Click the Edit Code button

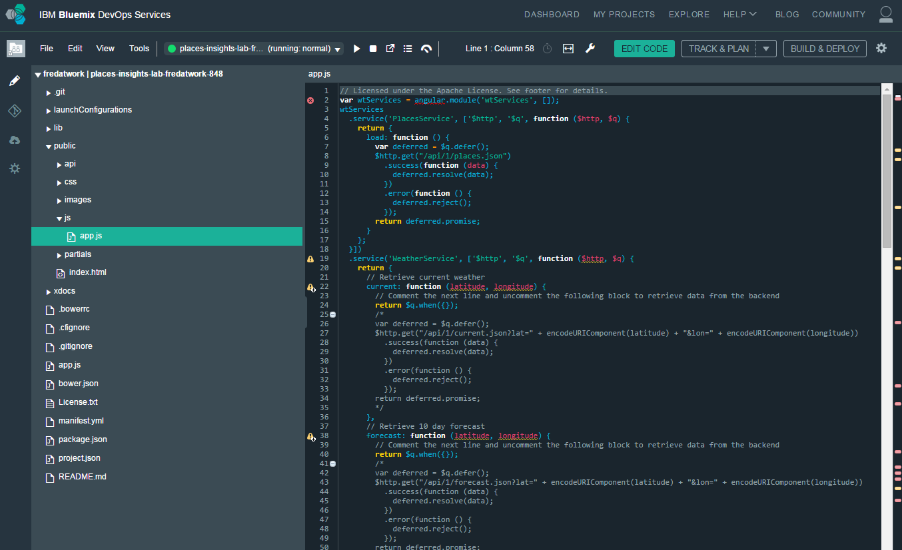pyautogui.click(x=644, y=49)
